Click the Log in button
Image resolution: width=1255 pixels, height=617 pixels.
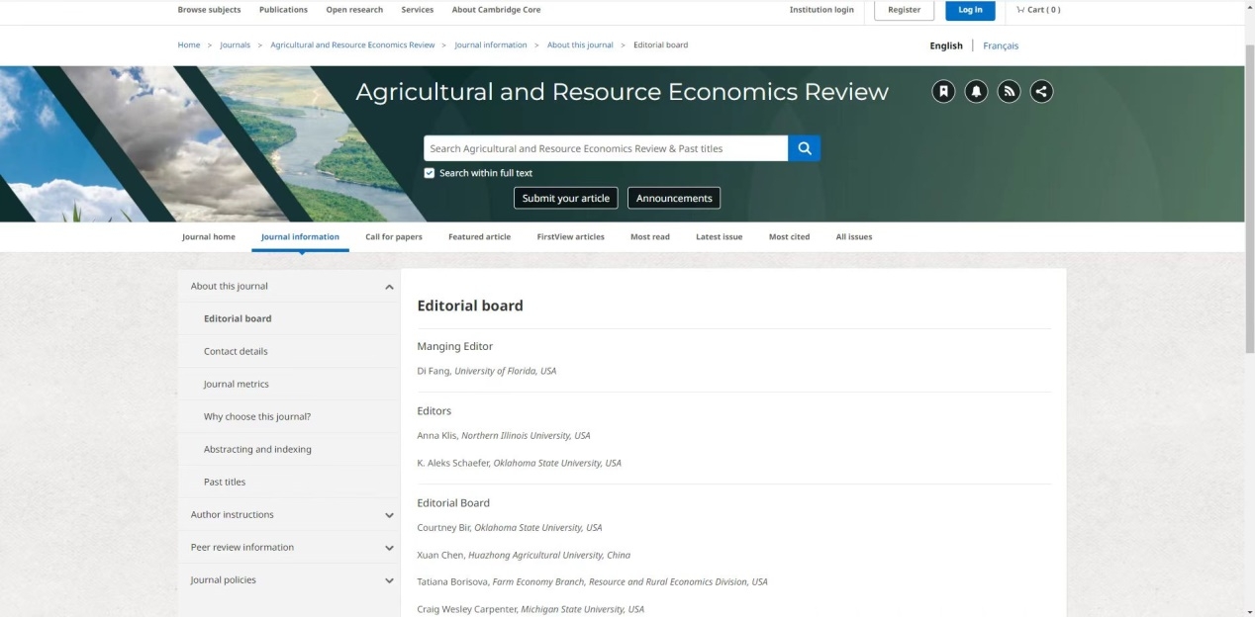coord(970,10)
